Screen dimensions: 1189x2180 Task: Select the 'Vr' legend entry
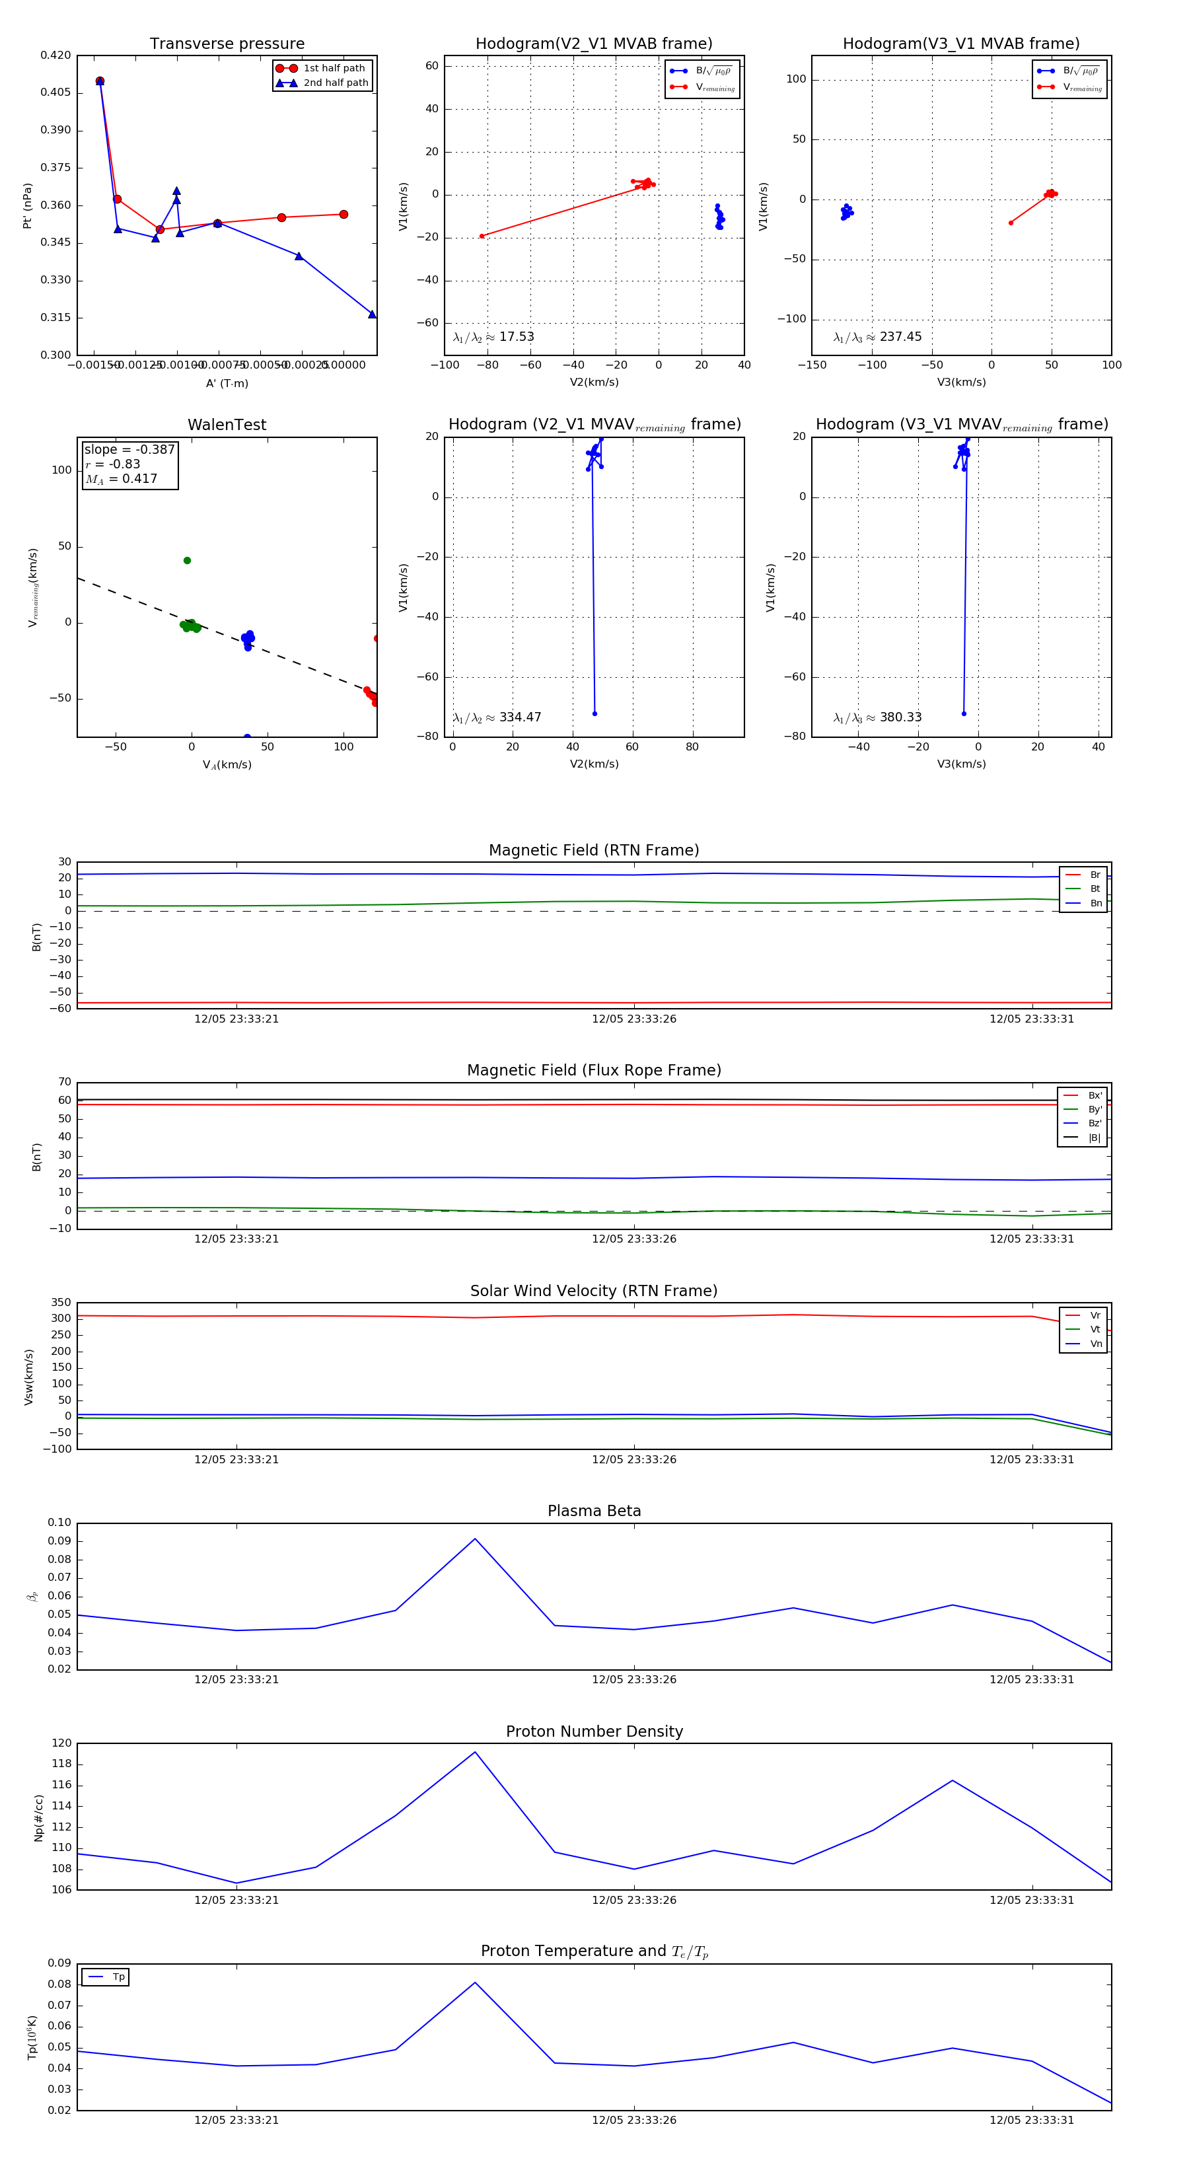[x=1083, y=1316]
